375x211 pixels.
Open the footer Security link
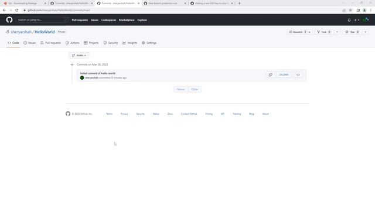140,114
